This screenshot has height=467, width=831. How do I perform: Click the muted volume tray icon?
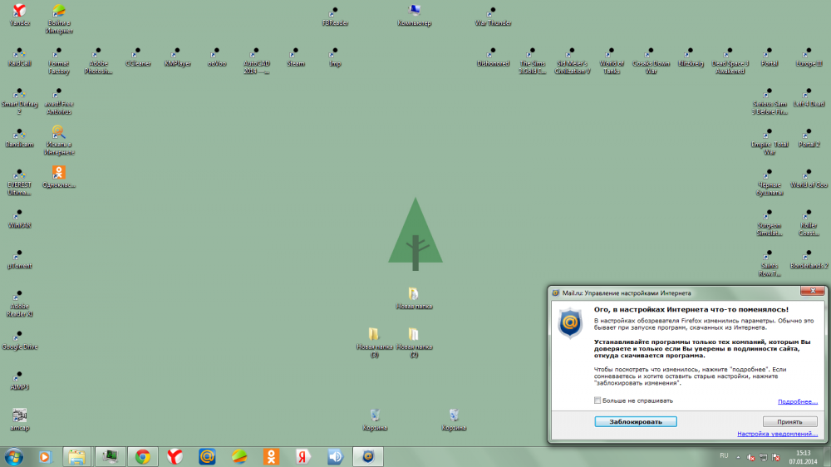[751, 457]
